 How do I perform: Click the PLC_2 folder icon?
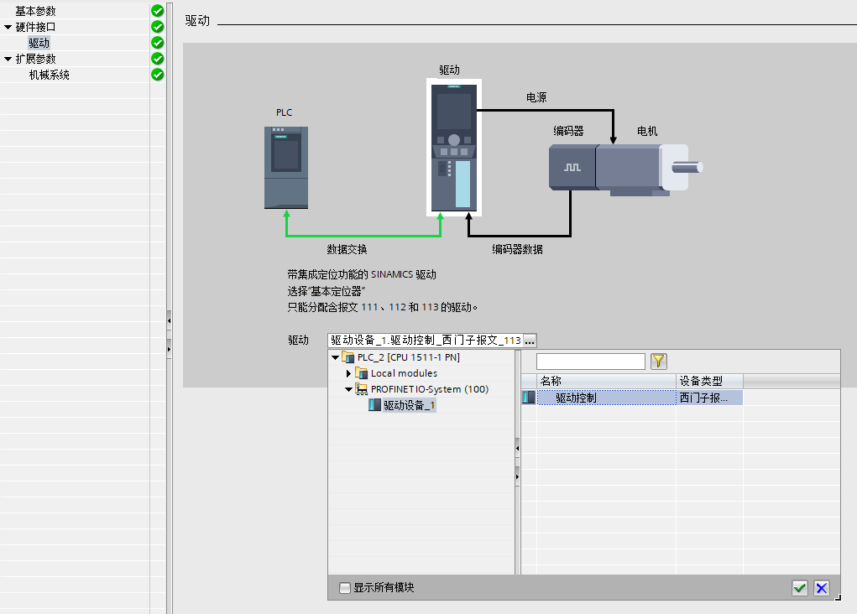click(x=348, y=357)
